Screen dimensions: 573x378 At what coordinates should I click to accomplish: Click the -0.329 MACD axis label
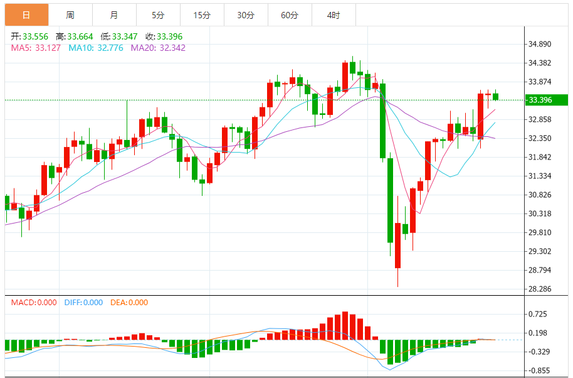(539, 352)
